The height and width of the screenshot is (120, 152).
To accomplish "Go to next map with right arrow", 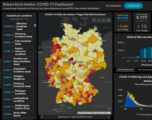I will pos(109,117).
